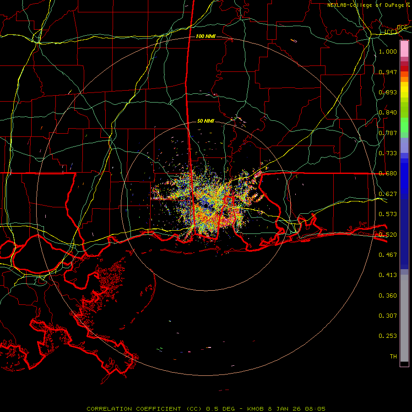Select the 0.573 scale label

[388, 214]
